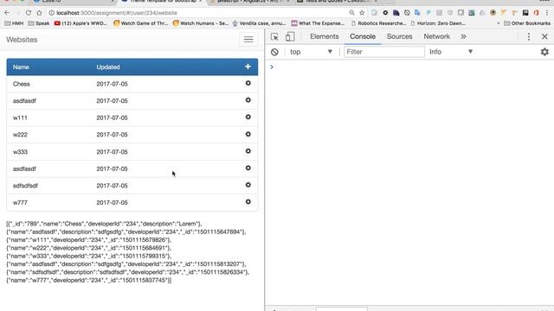Open settings gear for Chess row

point(248,83)
